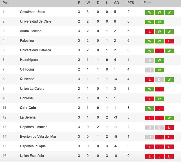Open the Coquimbo Unido team link
The height and width of the screenshot is (162, 181).
pos(32,12)
